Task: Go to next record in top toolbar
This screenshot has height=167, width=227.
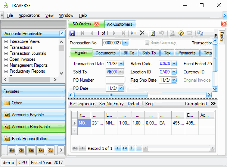Action: 114,33
